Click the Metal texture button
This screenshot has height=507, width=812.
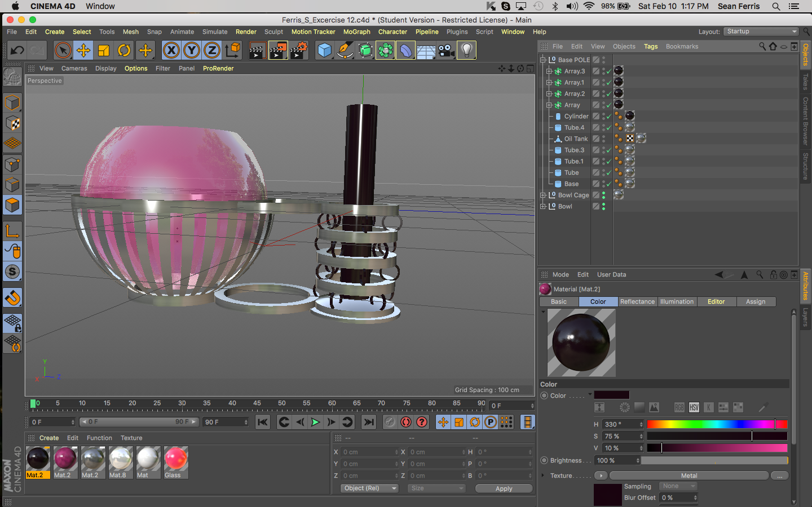click(689, 476)
